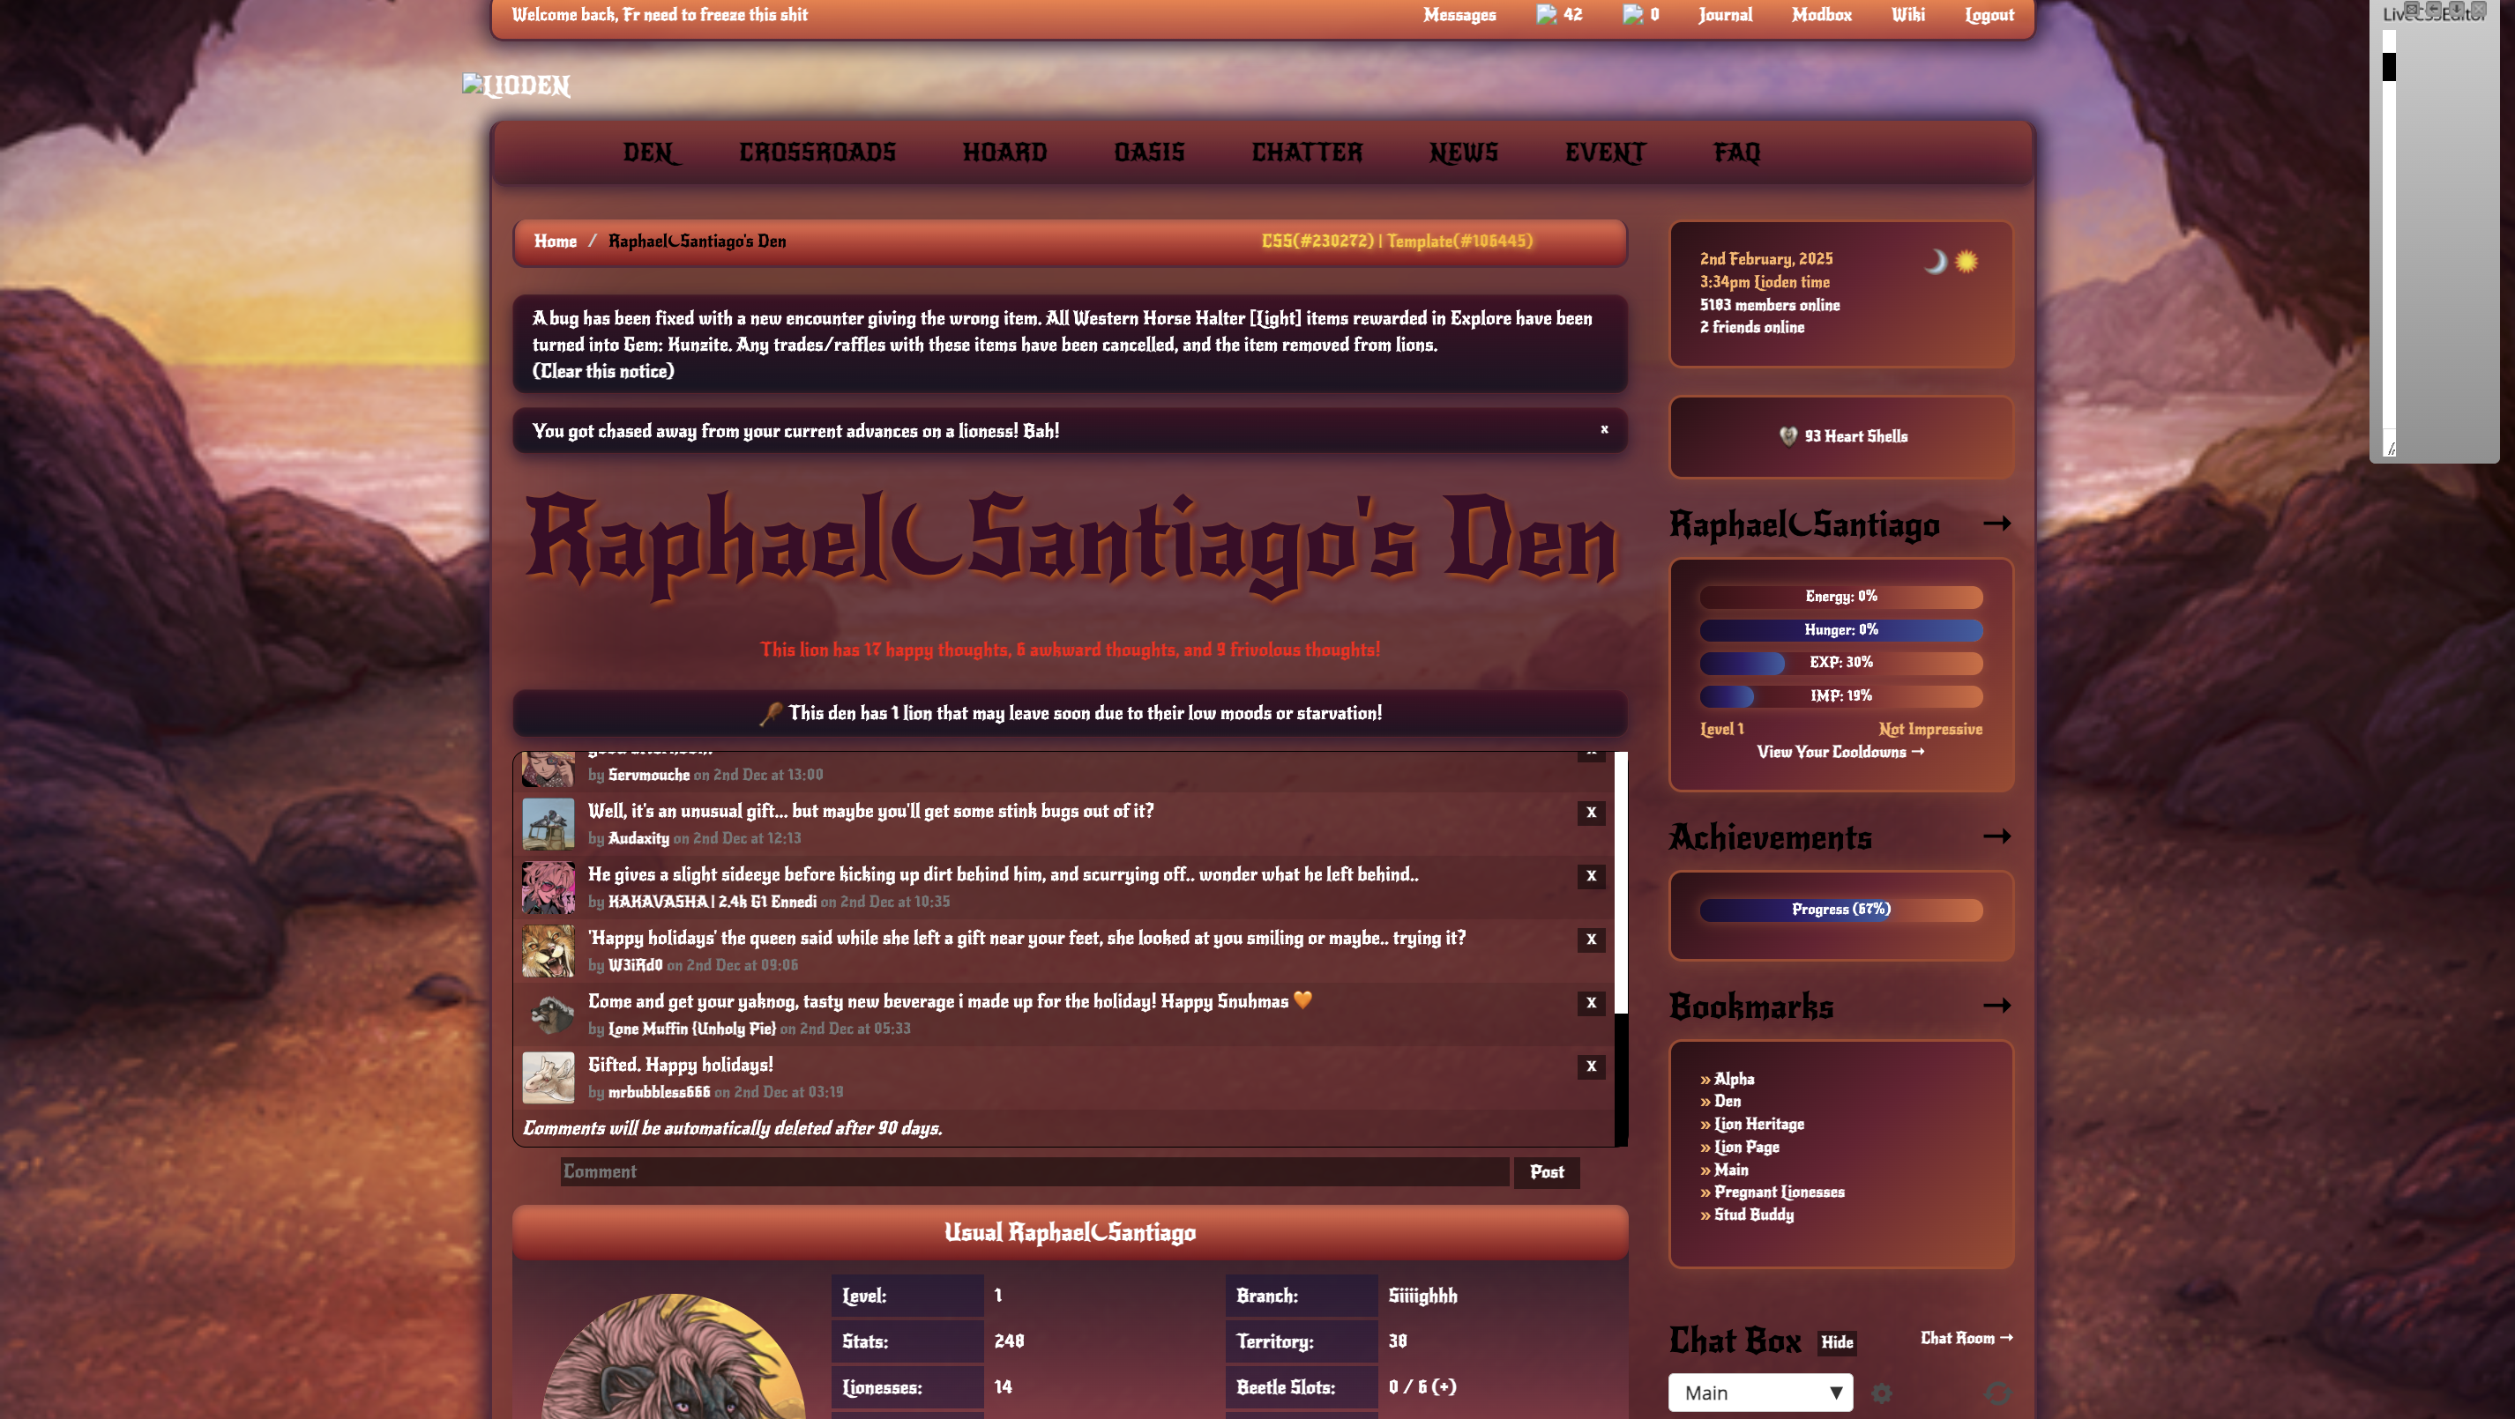Open the Main chat channel dropdown
Image resolution: width=2515 pixels, height=1419 pixels.
(1760, 1393)
